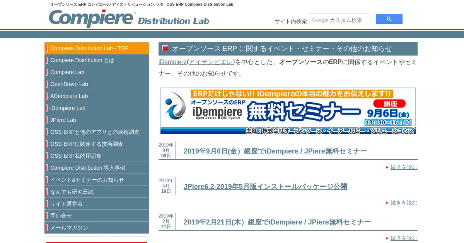Select ADempiere Lab in sidebar

pos(97,96)
